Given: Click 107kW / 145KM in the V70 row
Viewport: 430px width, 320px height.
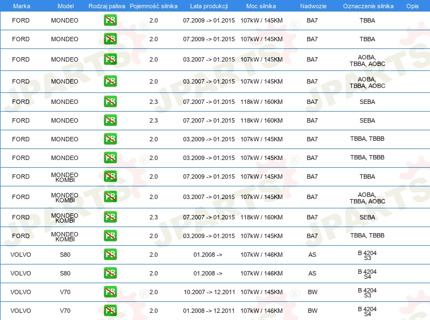Looking at the screenshot, I should point(262,292).
